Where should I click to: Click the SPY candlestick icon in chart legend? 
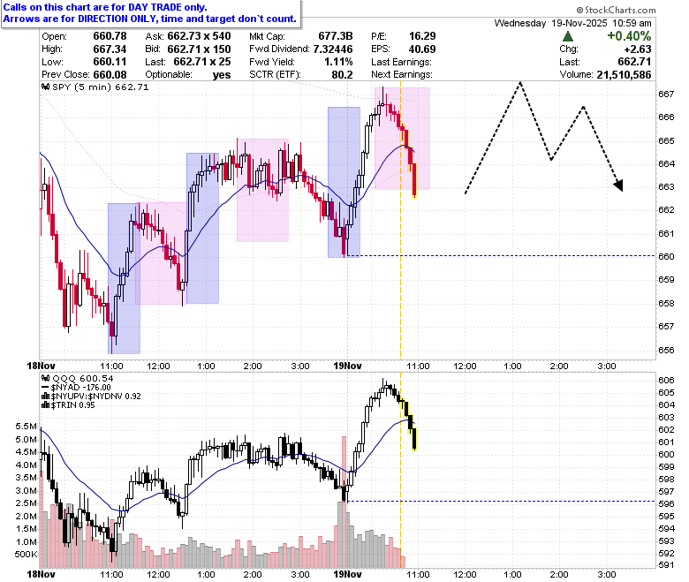(x=45, y=87)
